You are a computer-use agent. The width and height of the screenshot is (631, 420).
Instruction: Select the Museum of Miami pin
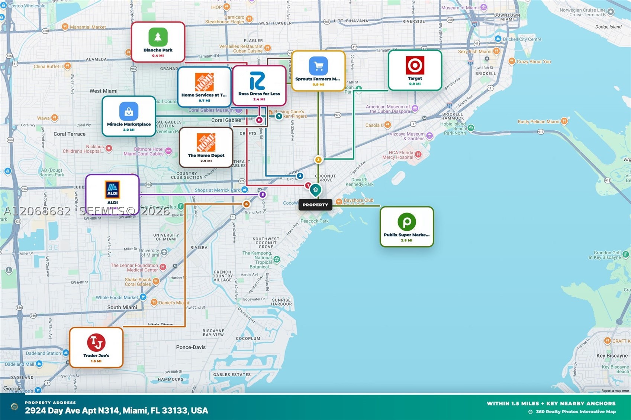(483, 7)
